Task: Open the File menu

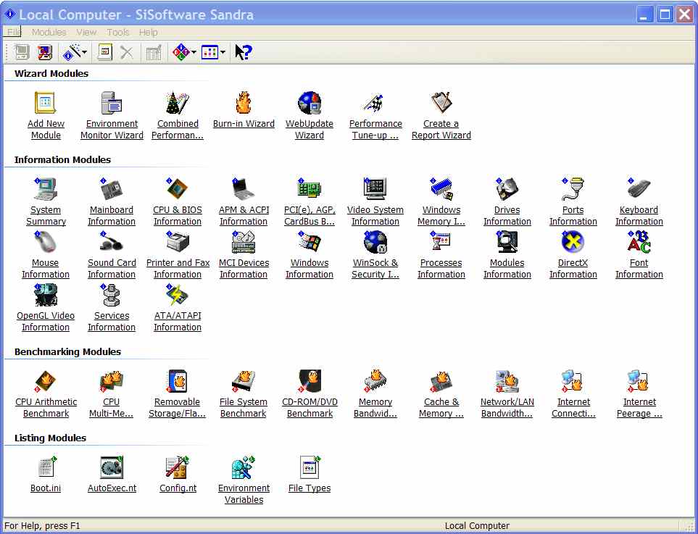Action: point(14,32)
